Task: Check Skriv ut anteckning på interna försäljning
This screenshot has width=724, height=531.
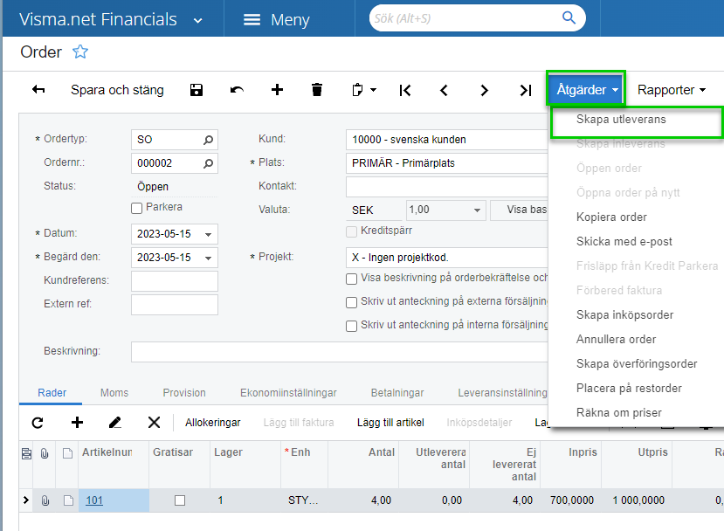Action: coord(351,326)
